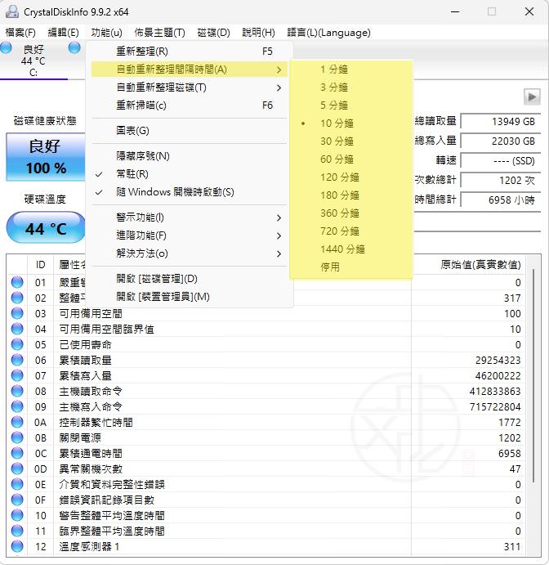Expand 警示功能(l) submenu
This screenshot has width=549, height=565.
(190, 217)
